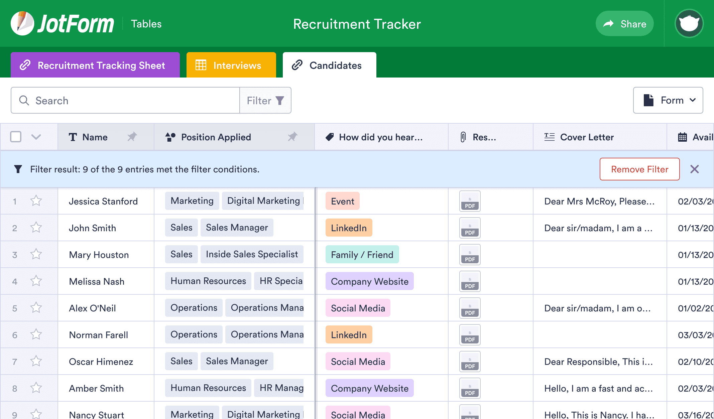The height and width of the screenshot is (419, 714).
Task: Switch to the Interviews tab
Action: coord(231,65)
